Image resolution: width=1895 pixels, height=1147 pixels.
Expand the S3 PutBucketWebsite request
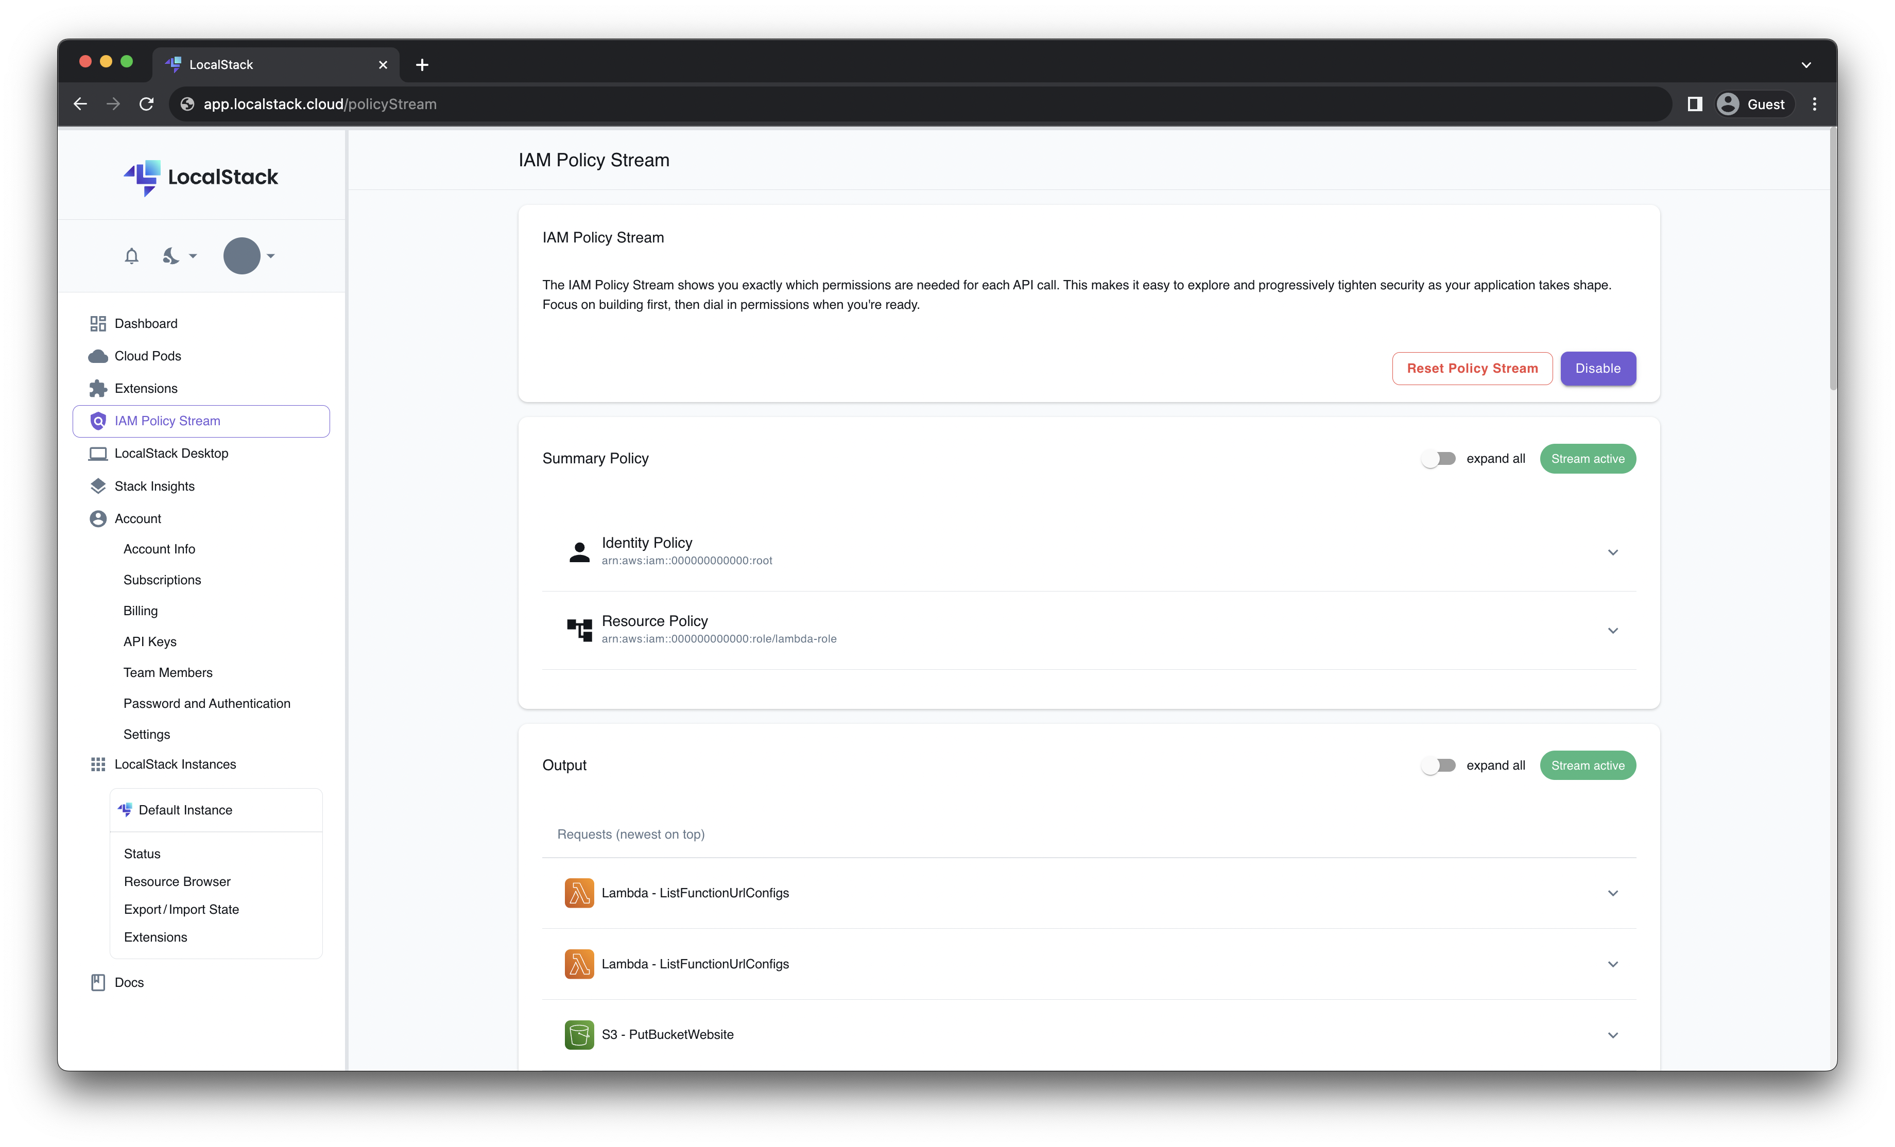[1613, 1034]
